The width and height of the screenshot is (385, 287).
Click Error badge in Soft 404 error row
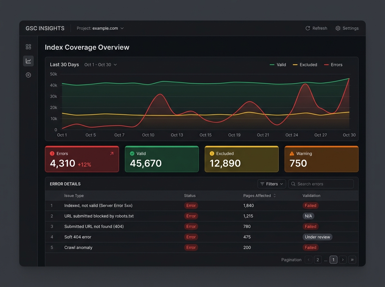191,237
